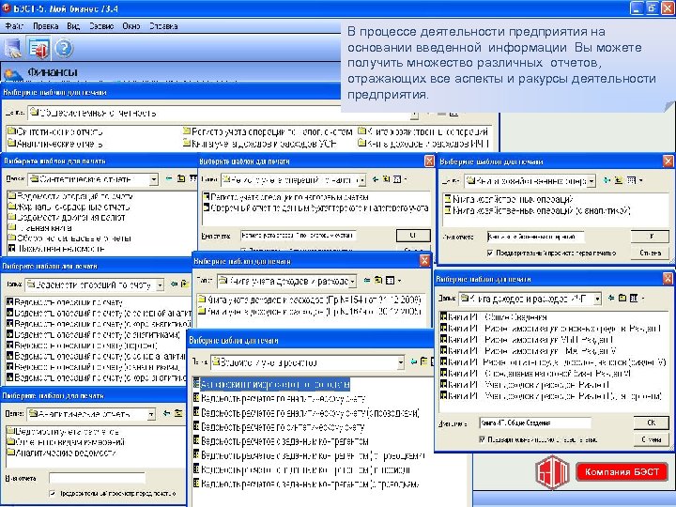The width and height of the screenshot is (676, 507).
Task: Click back arrow in Ведомости операций по счету dialog
Action: coord(174,284)
